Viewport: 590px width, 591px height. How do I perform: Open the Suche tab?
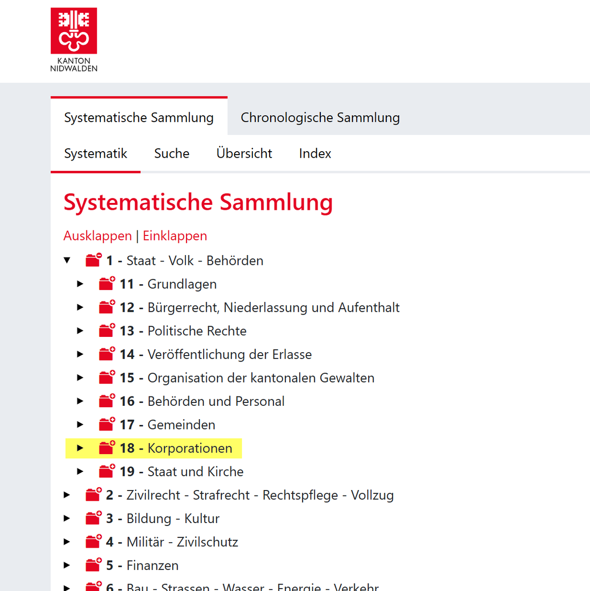pos(171,153)
